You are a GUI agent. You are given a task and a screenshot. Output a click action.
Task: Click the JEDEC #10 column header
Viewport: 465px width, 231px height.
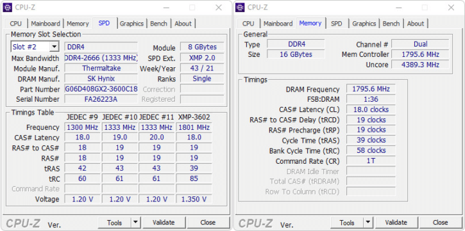[119, 117]
